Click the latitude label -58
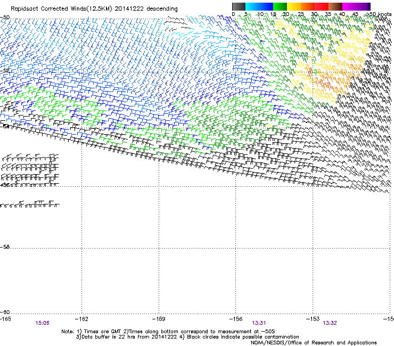 pos(5,247)
